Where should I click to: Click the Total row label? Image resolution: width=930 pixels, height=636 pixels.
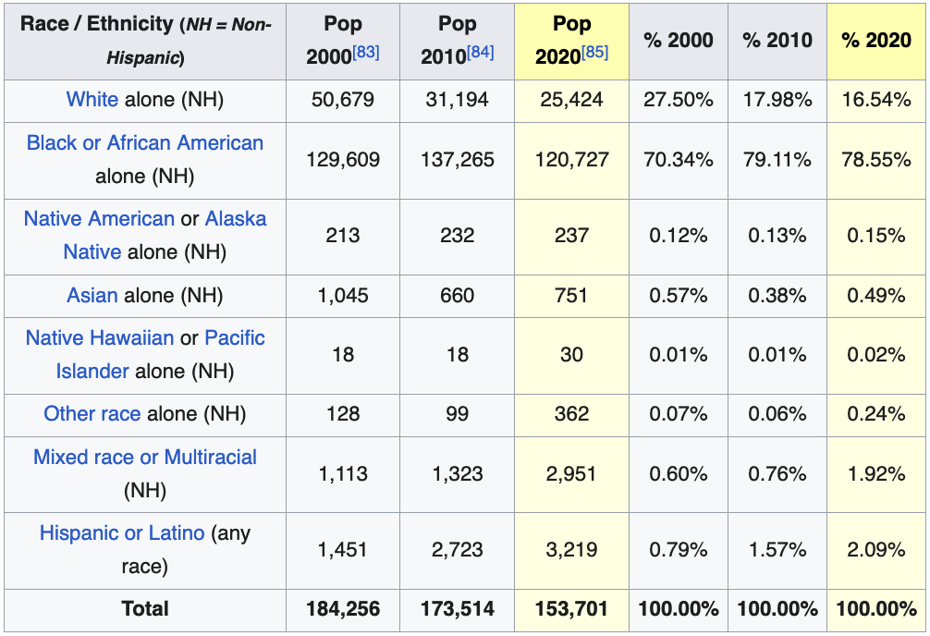[x=145, y=608]
